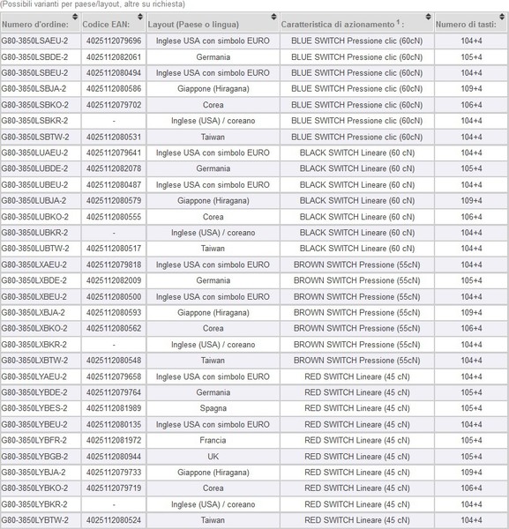This screenshot has width=509, height=529.
Task: Click BROWN SWITCH cell in G80-3850LXBEU-2 row
Action: point(356,297)
